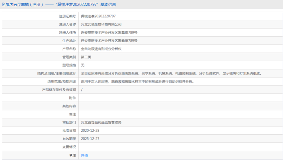Click the 注册人住所 row label

(67, 33)
